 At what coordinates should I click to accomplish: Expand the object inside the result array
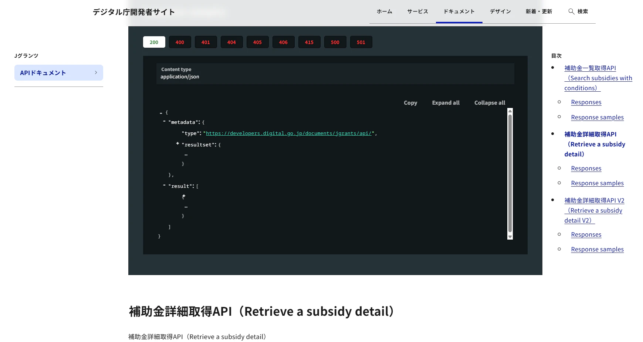click(x=184, y=196)
